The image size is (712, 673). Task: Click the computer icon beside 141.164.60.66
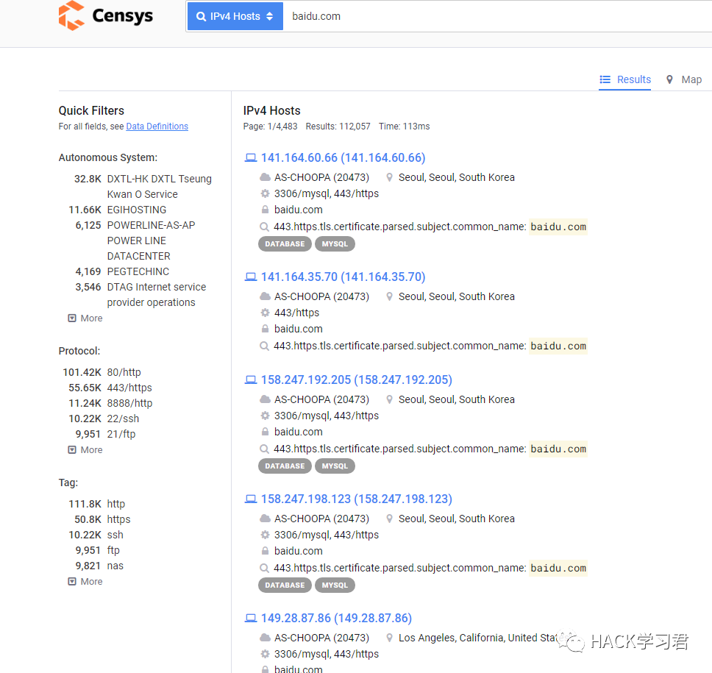[x=251, y=158]
